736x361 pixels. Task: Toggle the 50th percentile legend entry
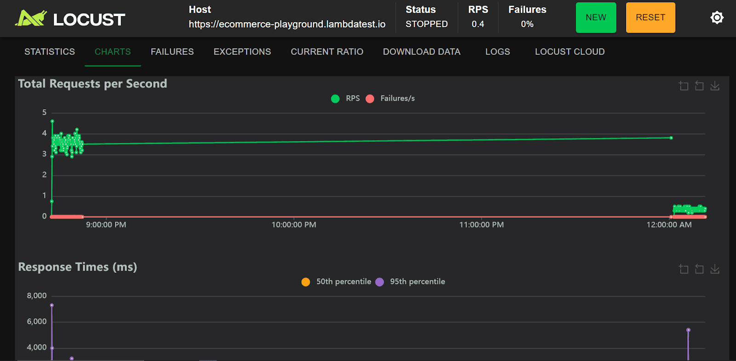click(x=336, y=282)
